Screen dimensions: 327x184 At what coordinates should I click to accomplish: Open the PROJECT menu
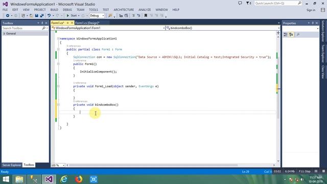[40, 10]
